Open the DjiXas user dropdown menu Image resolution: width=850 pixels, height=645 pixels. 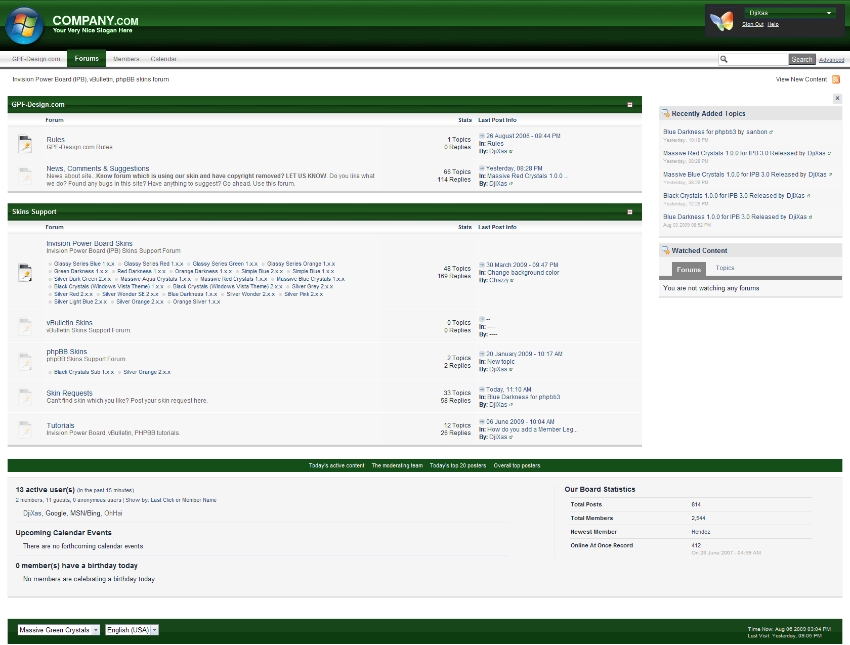(x=789, y=13)
